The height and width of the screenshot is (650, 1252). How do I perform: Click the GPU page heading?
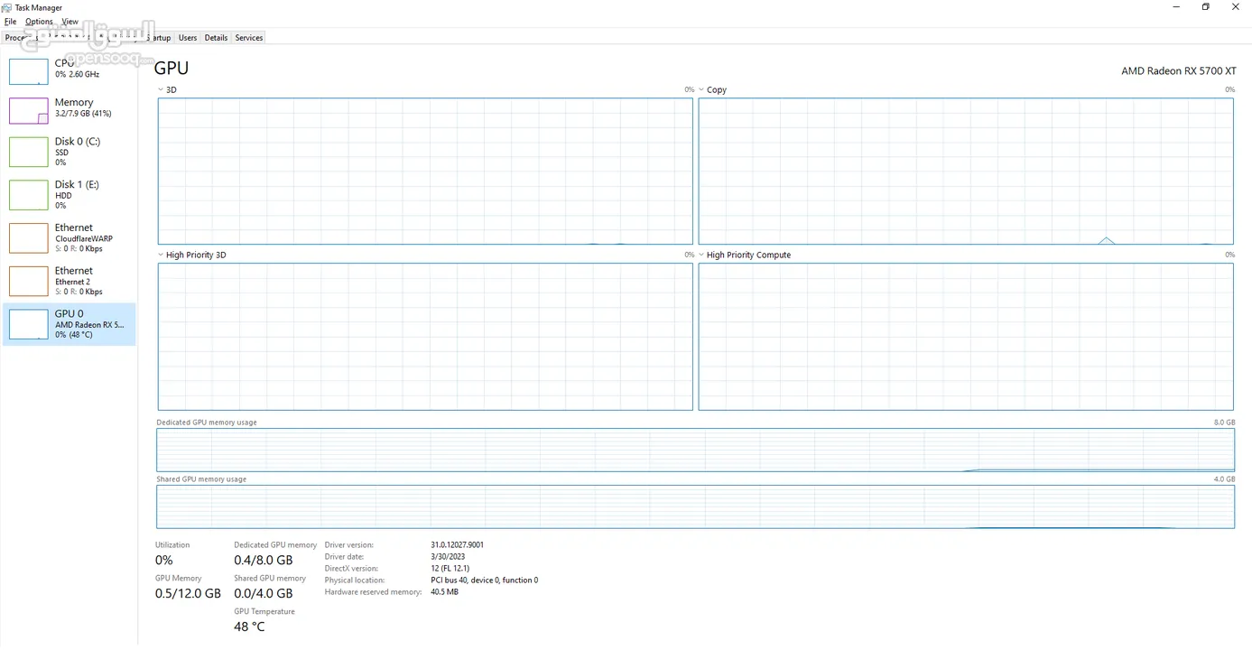[x=172, y=68]
